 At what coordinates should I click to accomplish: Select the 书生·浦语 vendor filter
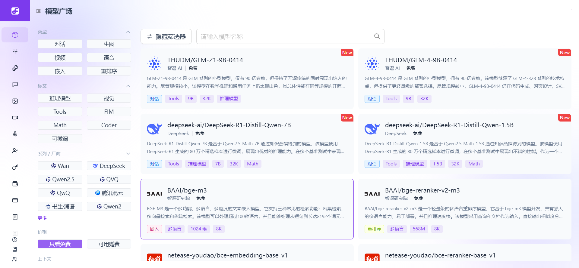point(60,206)
